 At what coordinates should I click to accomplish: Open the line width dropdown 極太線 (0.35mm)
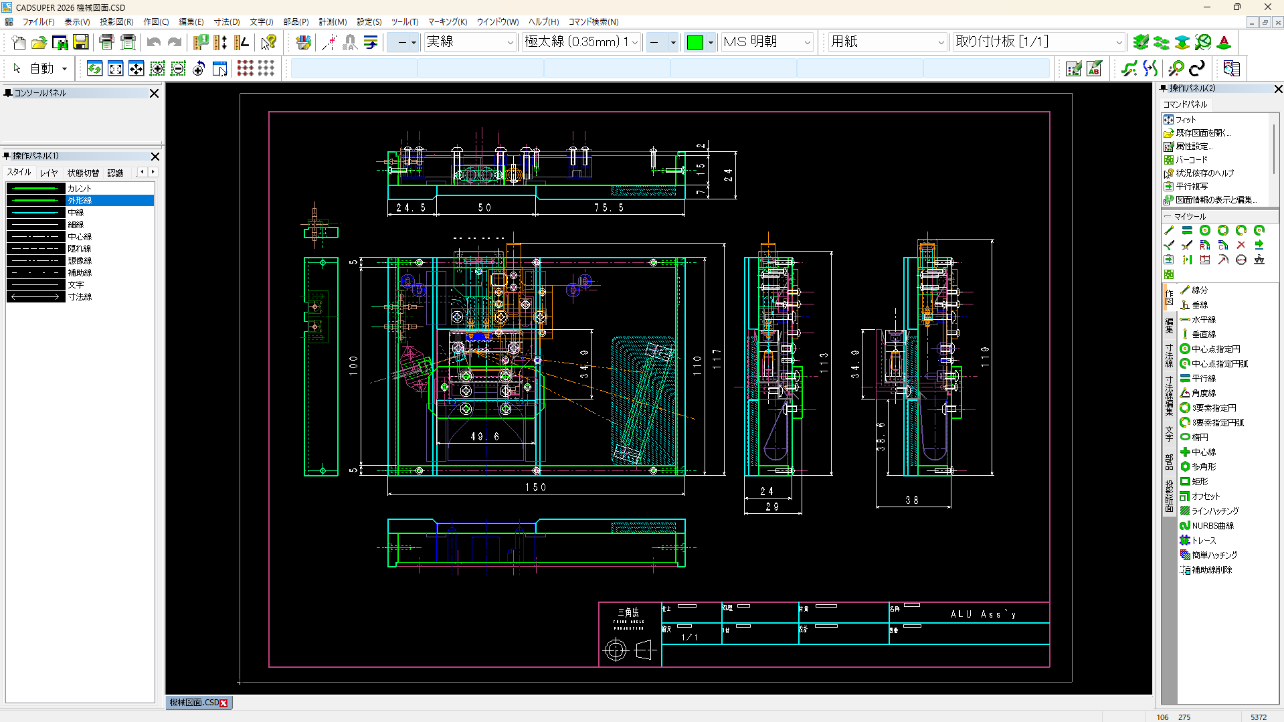tap(581, 42)
